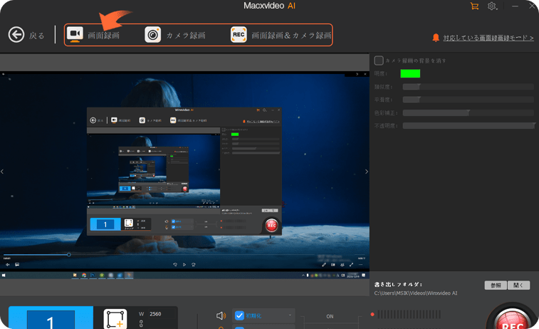
Task: Click the play button in the previewed video player
Action: [184, 265]
